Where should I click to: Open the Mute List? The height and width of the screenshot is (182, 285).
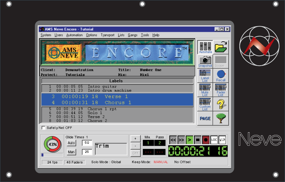pos(205,90)
